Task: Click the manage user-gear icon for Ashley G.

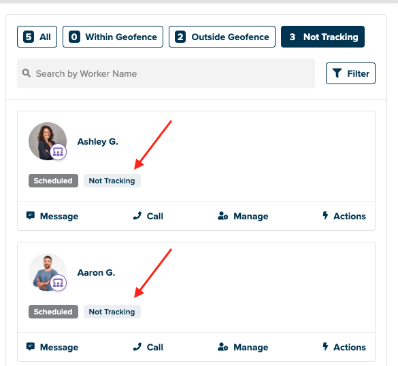Action: (223, 216)
